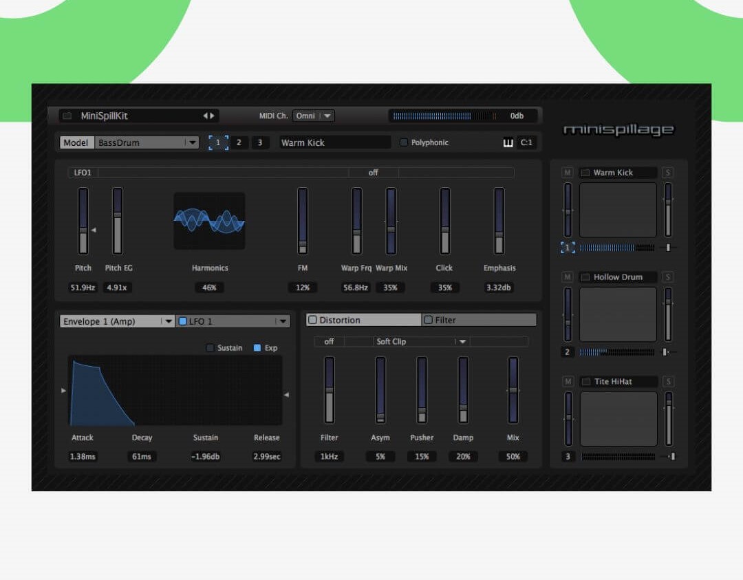The image size is (743, 580).
Task: Select drum slot 2 button
Action: point(239,143)
